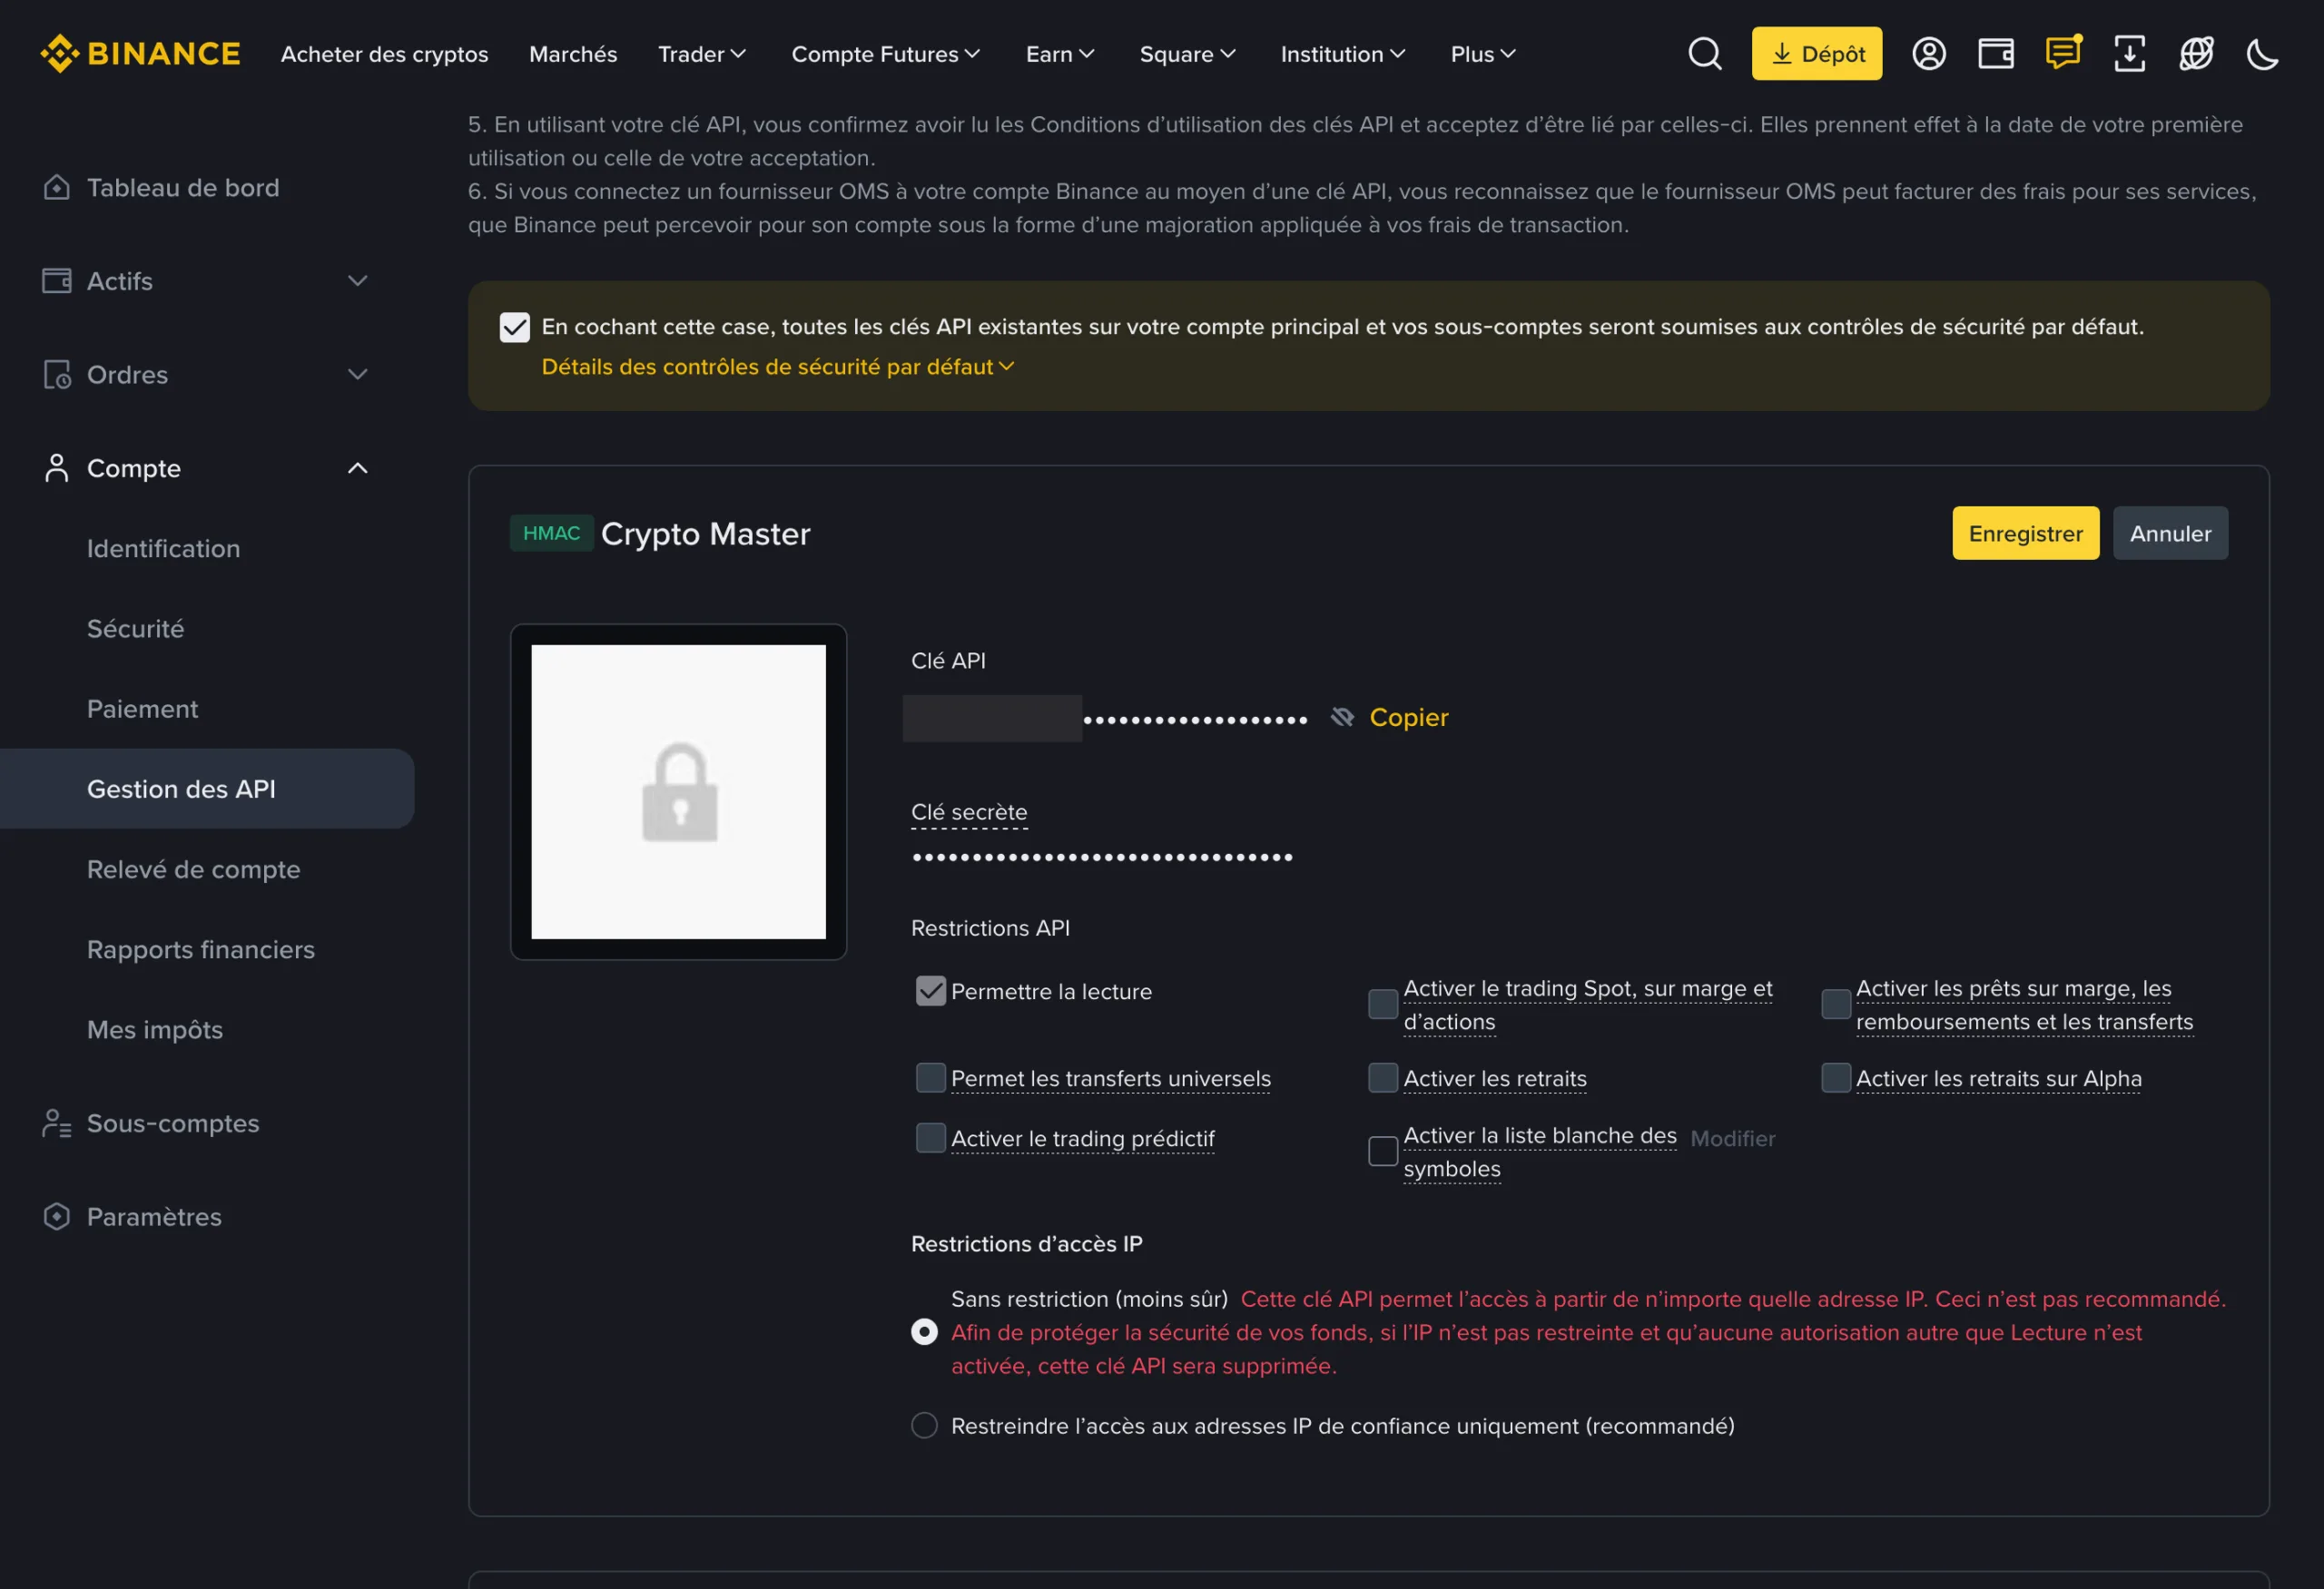Select Restreindre l'accès aux adresses IP radio

tap(925, 1426)
